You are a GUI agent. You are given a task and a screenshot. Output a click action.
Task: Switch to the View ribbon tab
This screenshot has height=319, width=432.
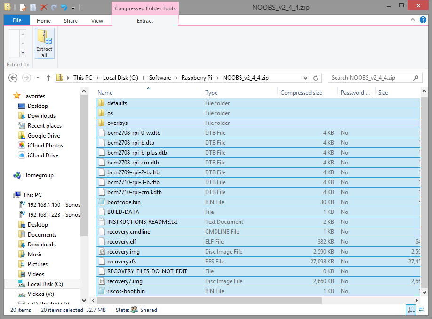(x=97, y=21)
